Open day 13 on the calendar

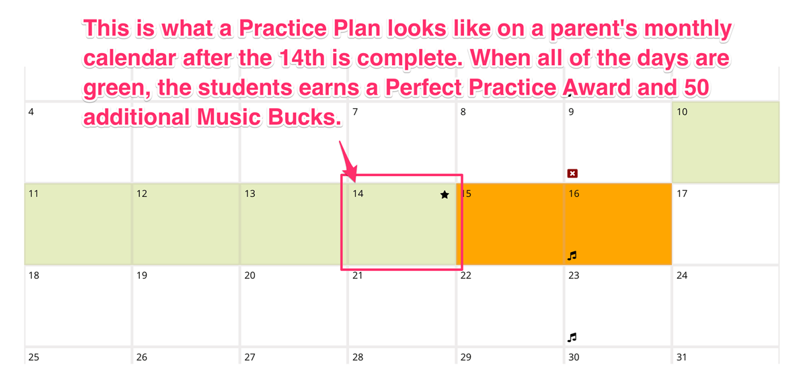[x=294, y=224]
